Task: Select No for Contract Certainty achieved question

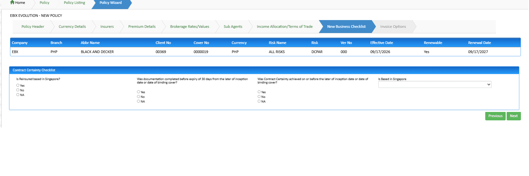Action: click(x=259, y=96)
